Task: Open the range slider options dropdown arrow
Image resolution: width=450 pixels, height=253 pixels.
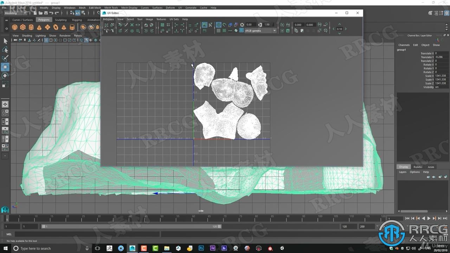Action: pos(377,226)
